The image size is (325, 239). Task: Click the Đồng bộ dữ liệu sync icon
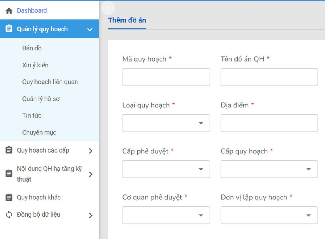pos(9,215)
